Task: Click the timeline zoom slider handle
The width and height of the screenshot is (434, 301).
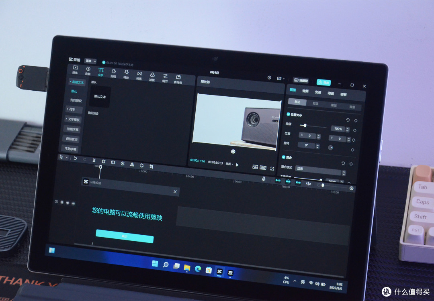Action: (x=323, y=185)
